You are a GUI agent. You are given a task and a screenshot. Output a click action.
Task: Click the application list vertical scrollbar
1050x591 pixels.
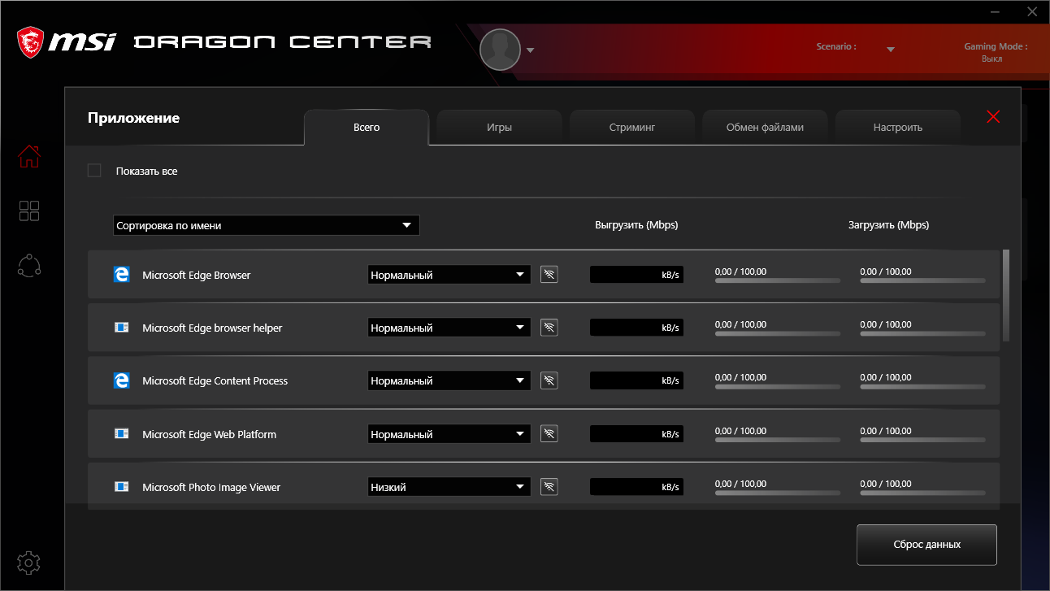click(x=1007, y=295)
